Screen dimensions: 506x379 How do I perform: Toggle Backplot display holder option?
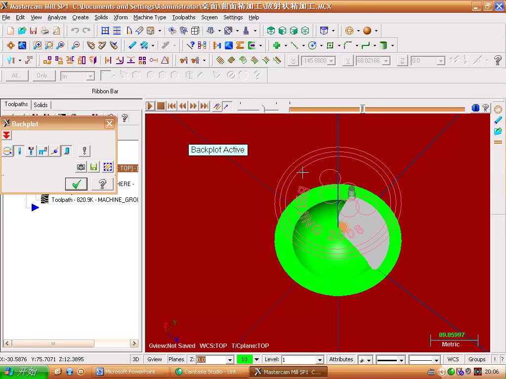pos(31,151)
